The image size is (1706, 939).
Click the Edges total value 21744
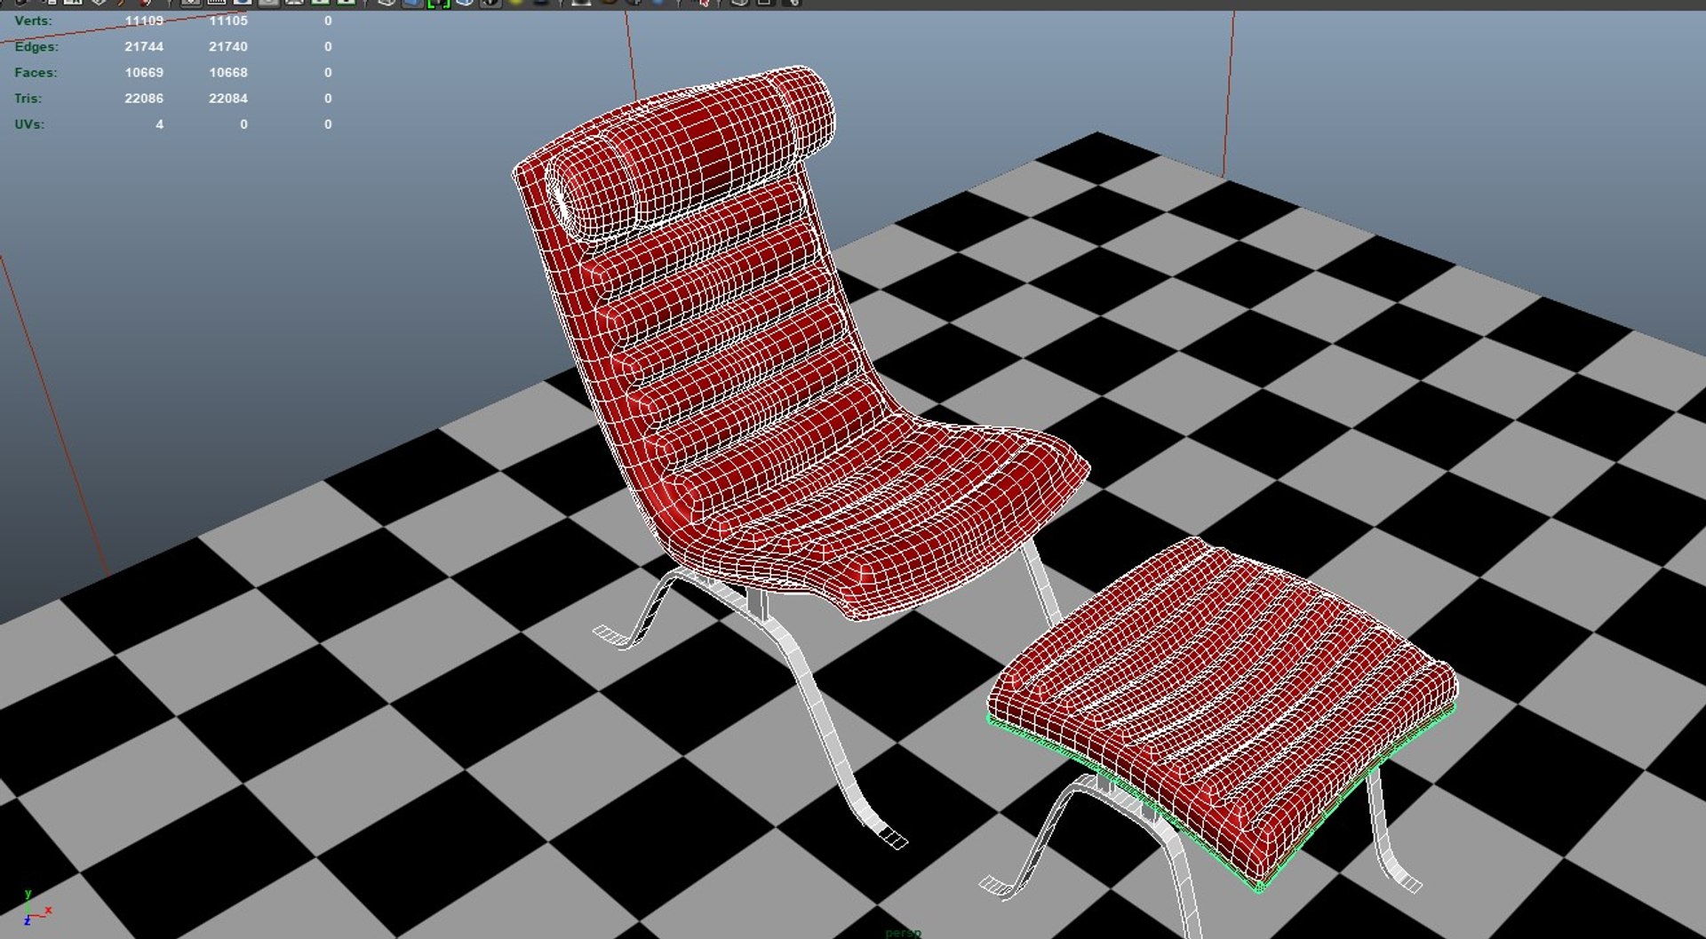coord(144,46)
